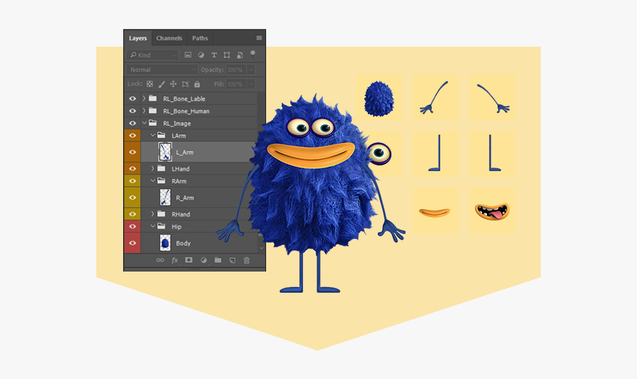
Task: Open the Fill slider arrow
Action: point(251,84)
